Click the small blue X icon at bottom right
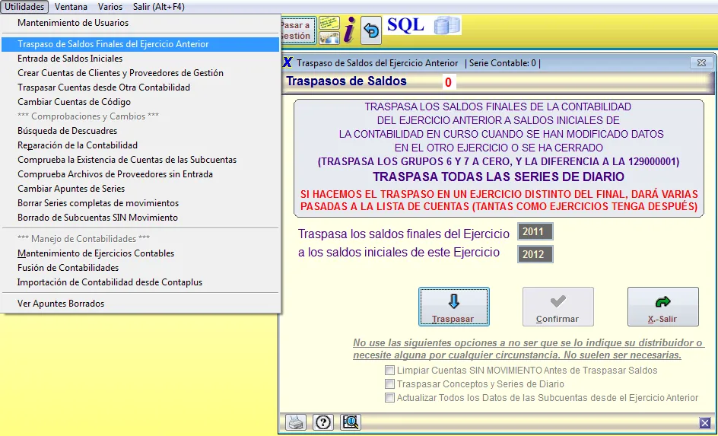The height and width of the screenshot is (436, 718). pyautogui.click(x=704, y=422)
